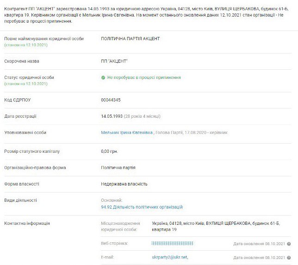Follow the masked web page link
298x265 pixels.
point(173,243)
